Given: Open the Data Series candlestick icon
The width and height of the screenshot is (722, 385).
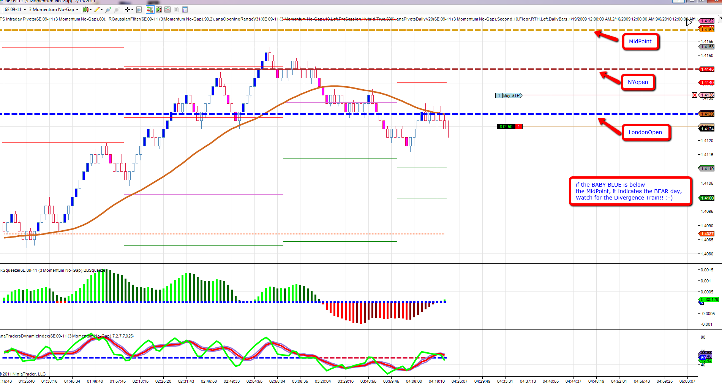Looking at the screenshot, I should click(158, 10).
